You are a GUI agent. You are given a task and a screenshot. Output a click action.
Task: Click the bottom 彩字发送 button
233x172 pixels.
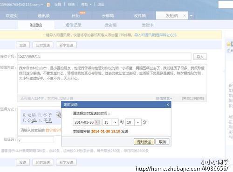[x=66, y=162]
